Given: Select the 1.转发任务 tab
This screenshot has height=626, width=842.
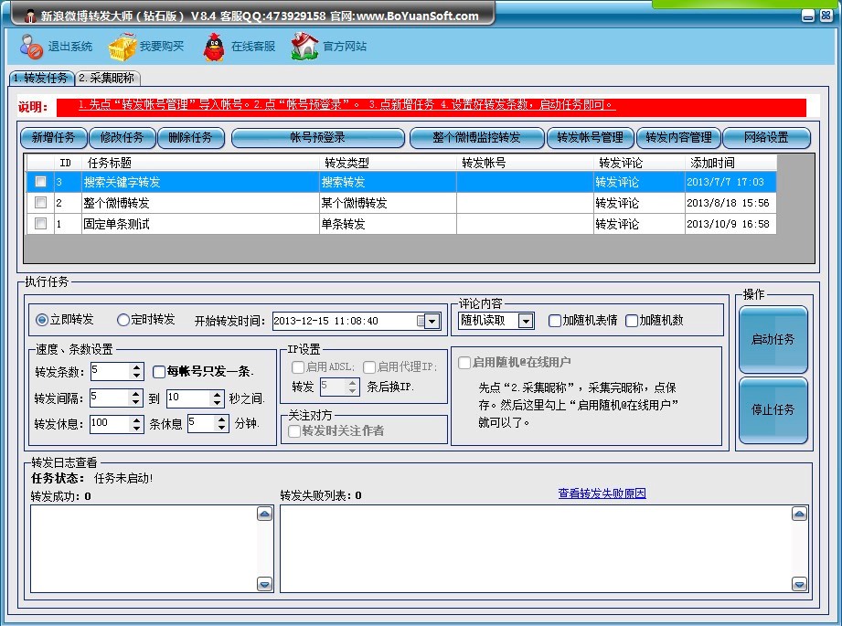Looking at the screenshot, I should pyautogui.click(x=40, y=79).
